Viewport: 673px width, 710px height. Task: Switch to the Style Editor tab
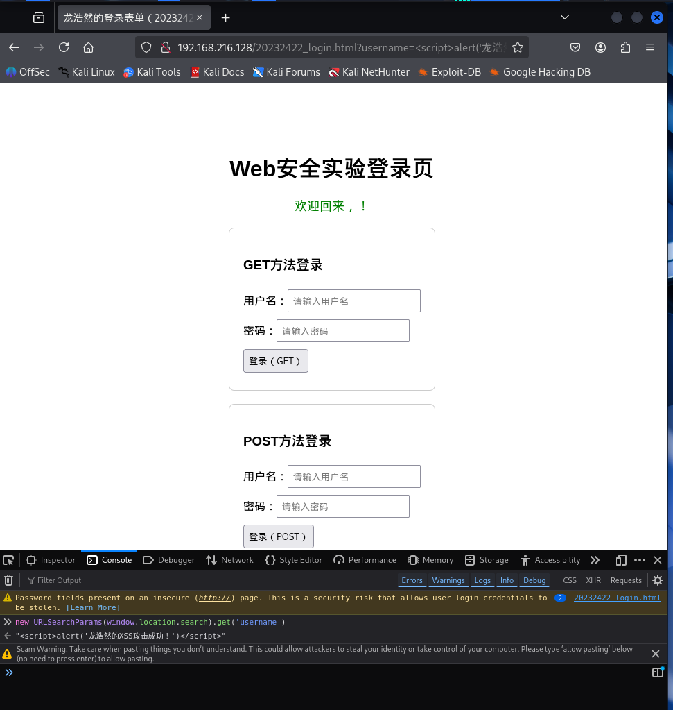point(294,560)
